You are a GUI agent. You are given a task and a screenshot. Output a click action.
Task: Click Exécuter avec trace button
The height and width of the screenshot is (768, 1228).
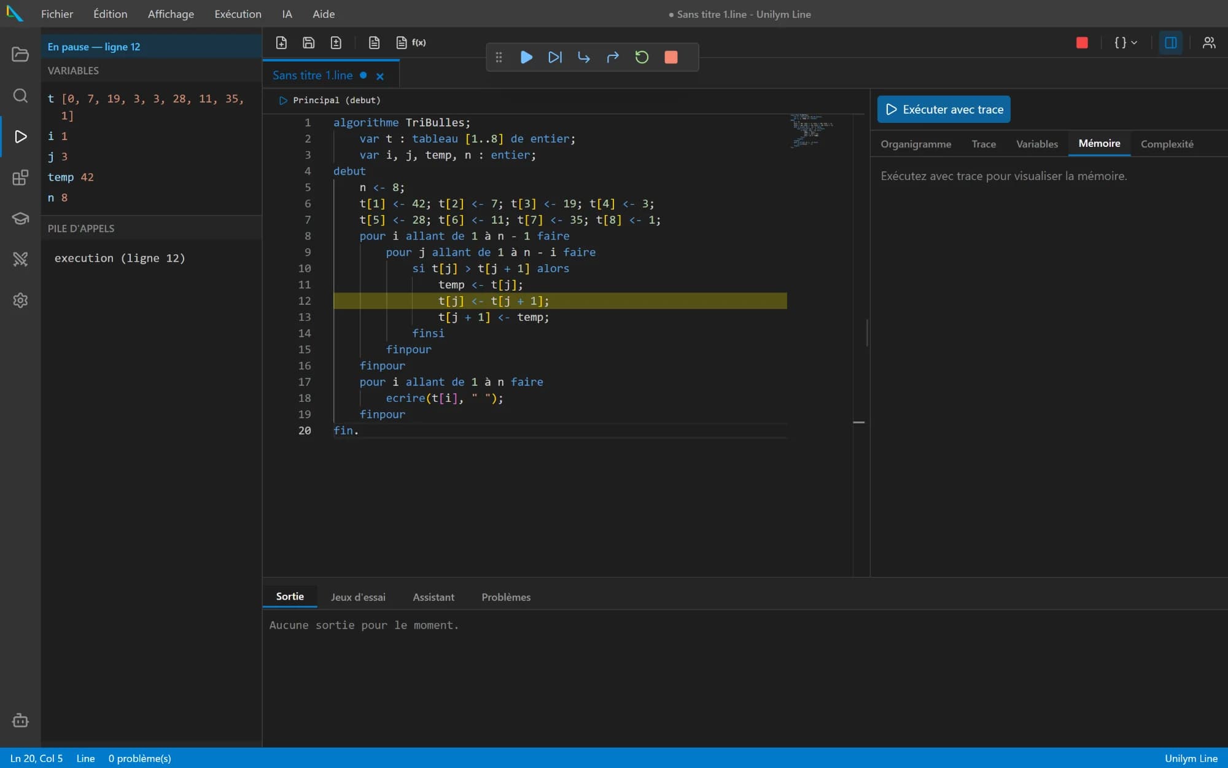click(944, 109)
